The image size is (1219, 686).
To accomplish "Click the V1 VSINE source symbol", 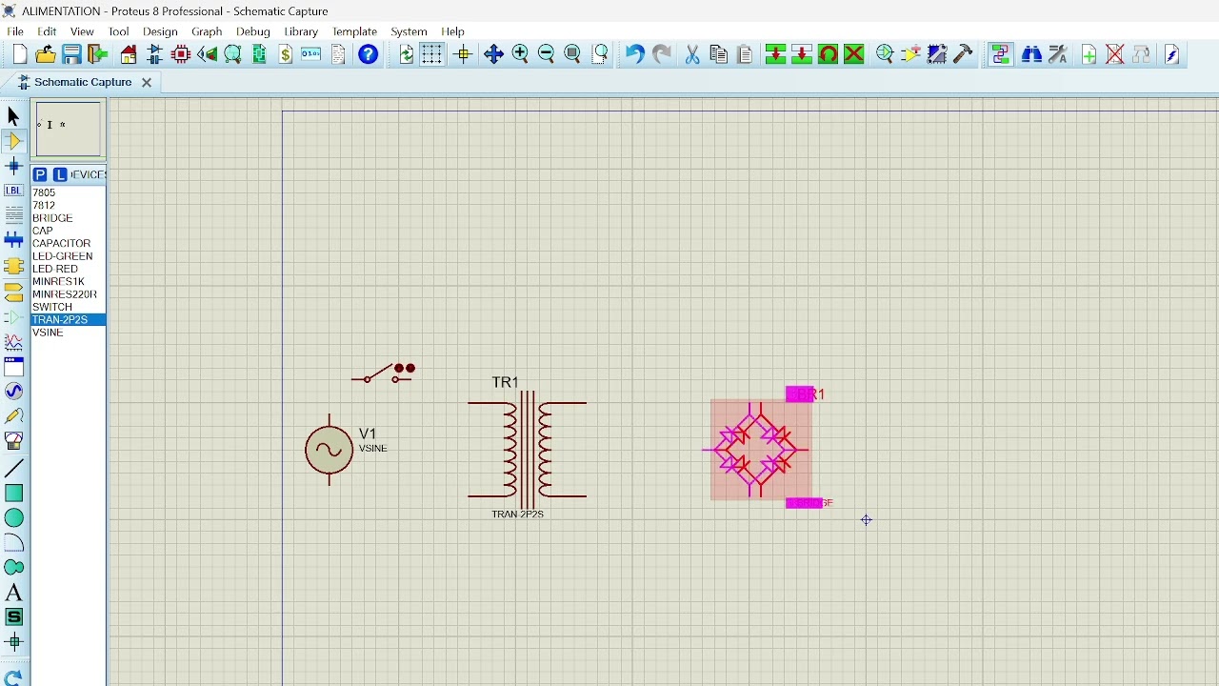I will coord(330,450).
